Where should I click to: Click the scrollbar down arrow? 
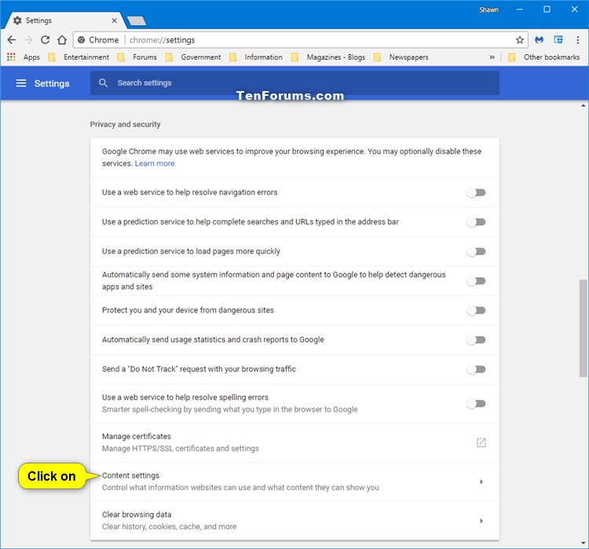(583, 544)
